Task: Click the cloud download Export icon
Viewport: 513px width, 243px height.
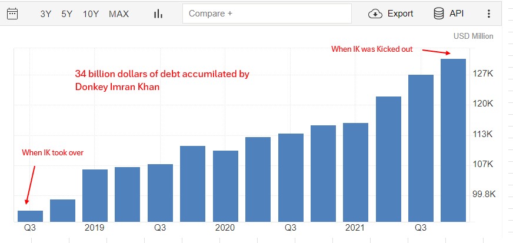Action: pos(375,14)
